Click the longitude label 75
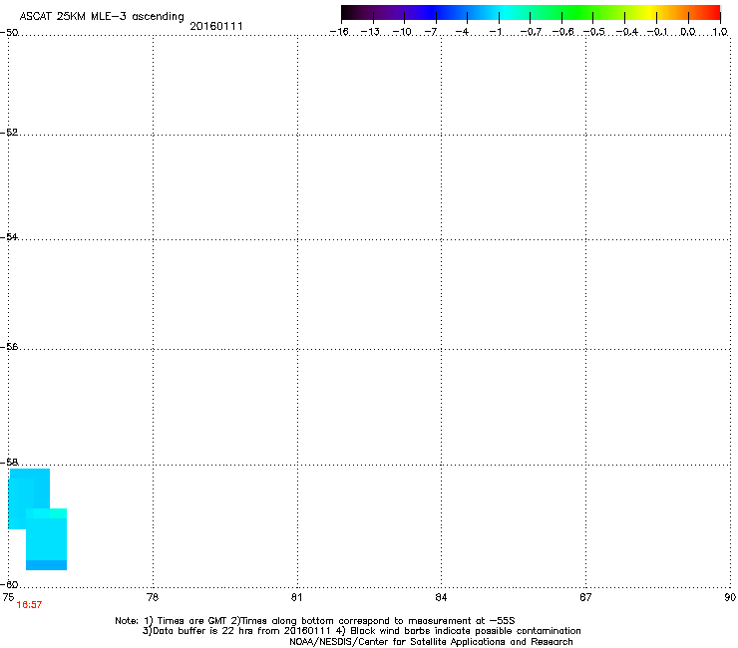 (x=8, y=597)
